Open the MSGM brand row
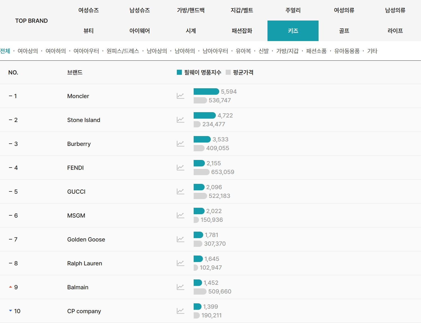 click(x=210, y=215)
